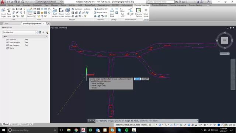Image resolution: width=236 pixels, height=133 pixels.
Task: Toggle polar tracking in status bar
Action: [x=160, y=125]
